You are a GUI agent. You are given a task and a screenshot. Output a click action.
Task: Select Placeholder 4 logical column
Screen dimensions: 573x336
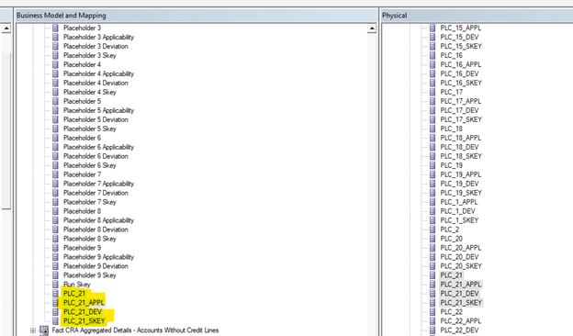coord(83,64)
